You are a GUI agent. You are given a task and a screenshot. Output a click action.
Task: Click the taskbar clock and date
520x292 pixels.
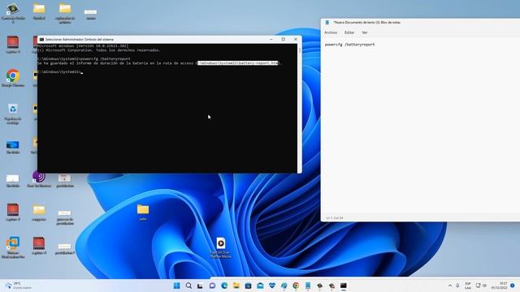[499, 286]
